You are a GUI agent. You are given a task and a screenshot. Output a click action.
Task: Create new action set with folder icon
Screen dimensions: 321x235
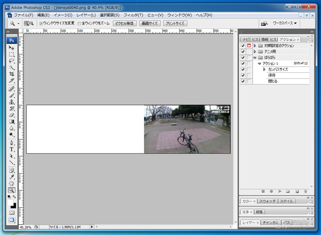click(x=288, y=191)
